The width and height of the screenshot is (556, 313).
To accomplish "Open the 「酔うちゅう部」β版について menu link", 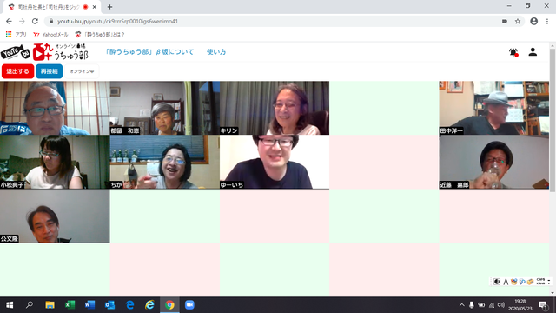I will pyautogui.click(x=149, y=52).
